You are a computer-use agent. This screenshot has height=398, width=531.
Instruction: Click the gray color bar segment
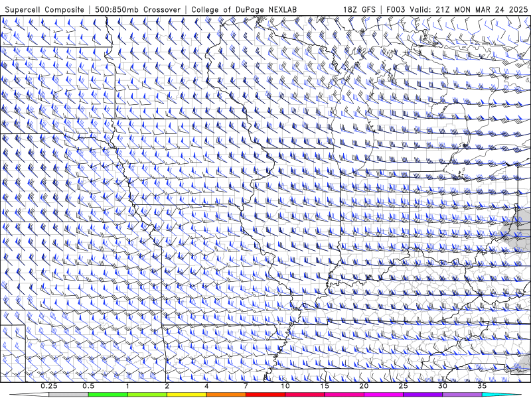coord(69,395)
